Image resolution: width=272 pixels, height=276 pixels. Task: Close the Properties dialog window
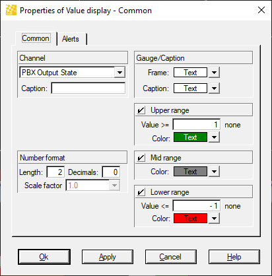(261, 10)
